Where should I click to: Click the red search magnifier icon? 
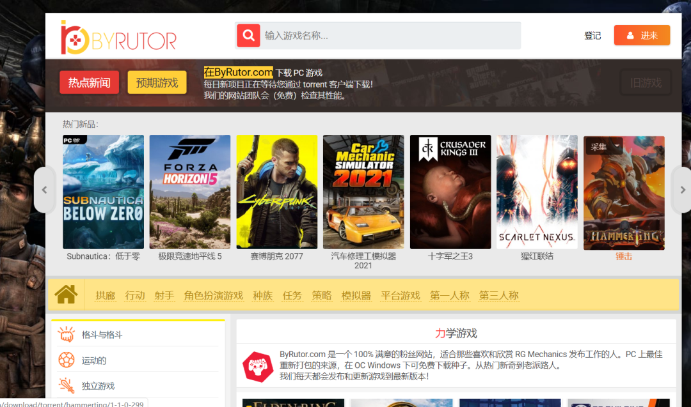click(248, 35)
